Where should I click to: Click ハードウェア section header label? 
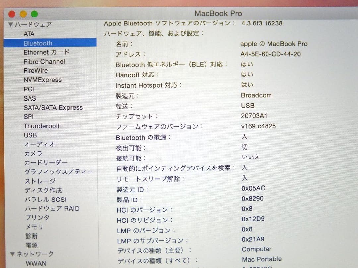(x=33, y=24)
